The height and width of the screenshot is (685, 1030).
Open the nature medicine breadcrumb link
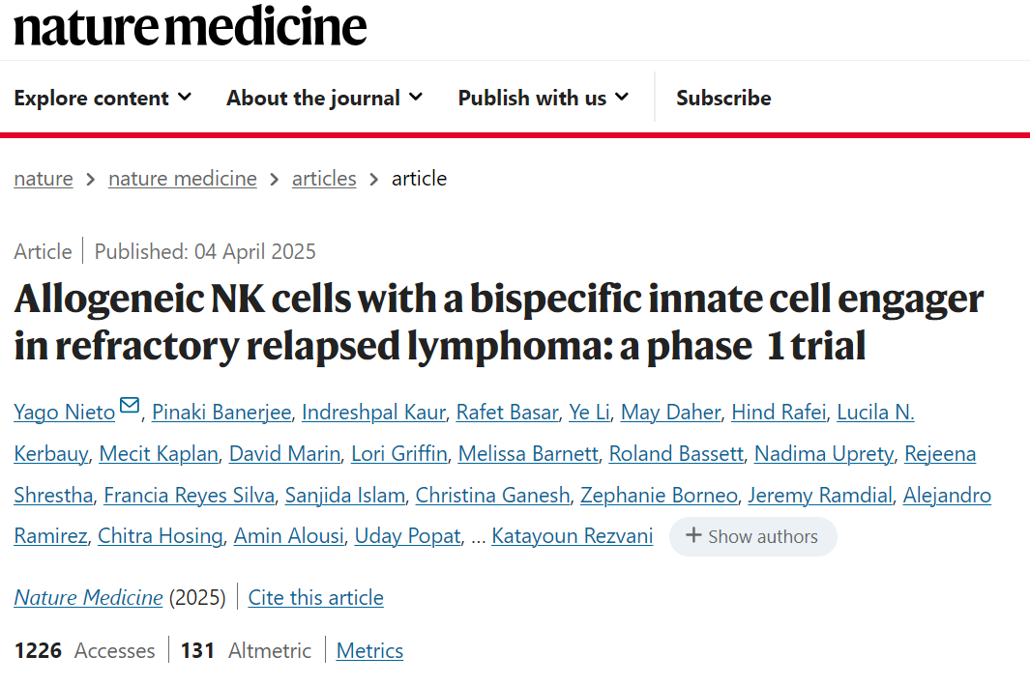coord(183,179)
